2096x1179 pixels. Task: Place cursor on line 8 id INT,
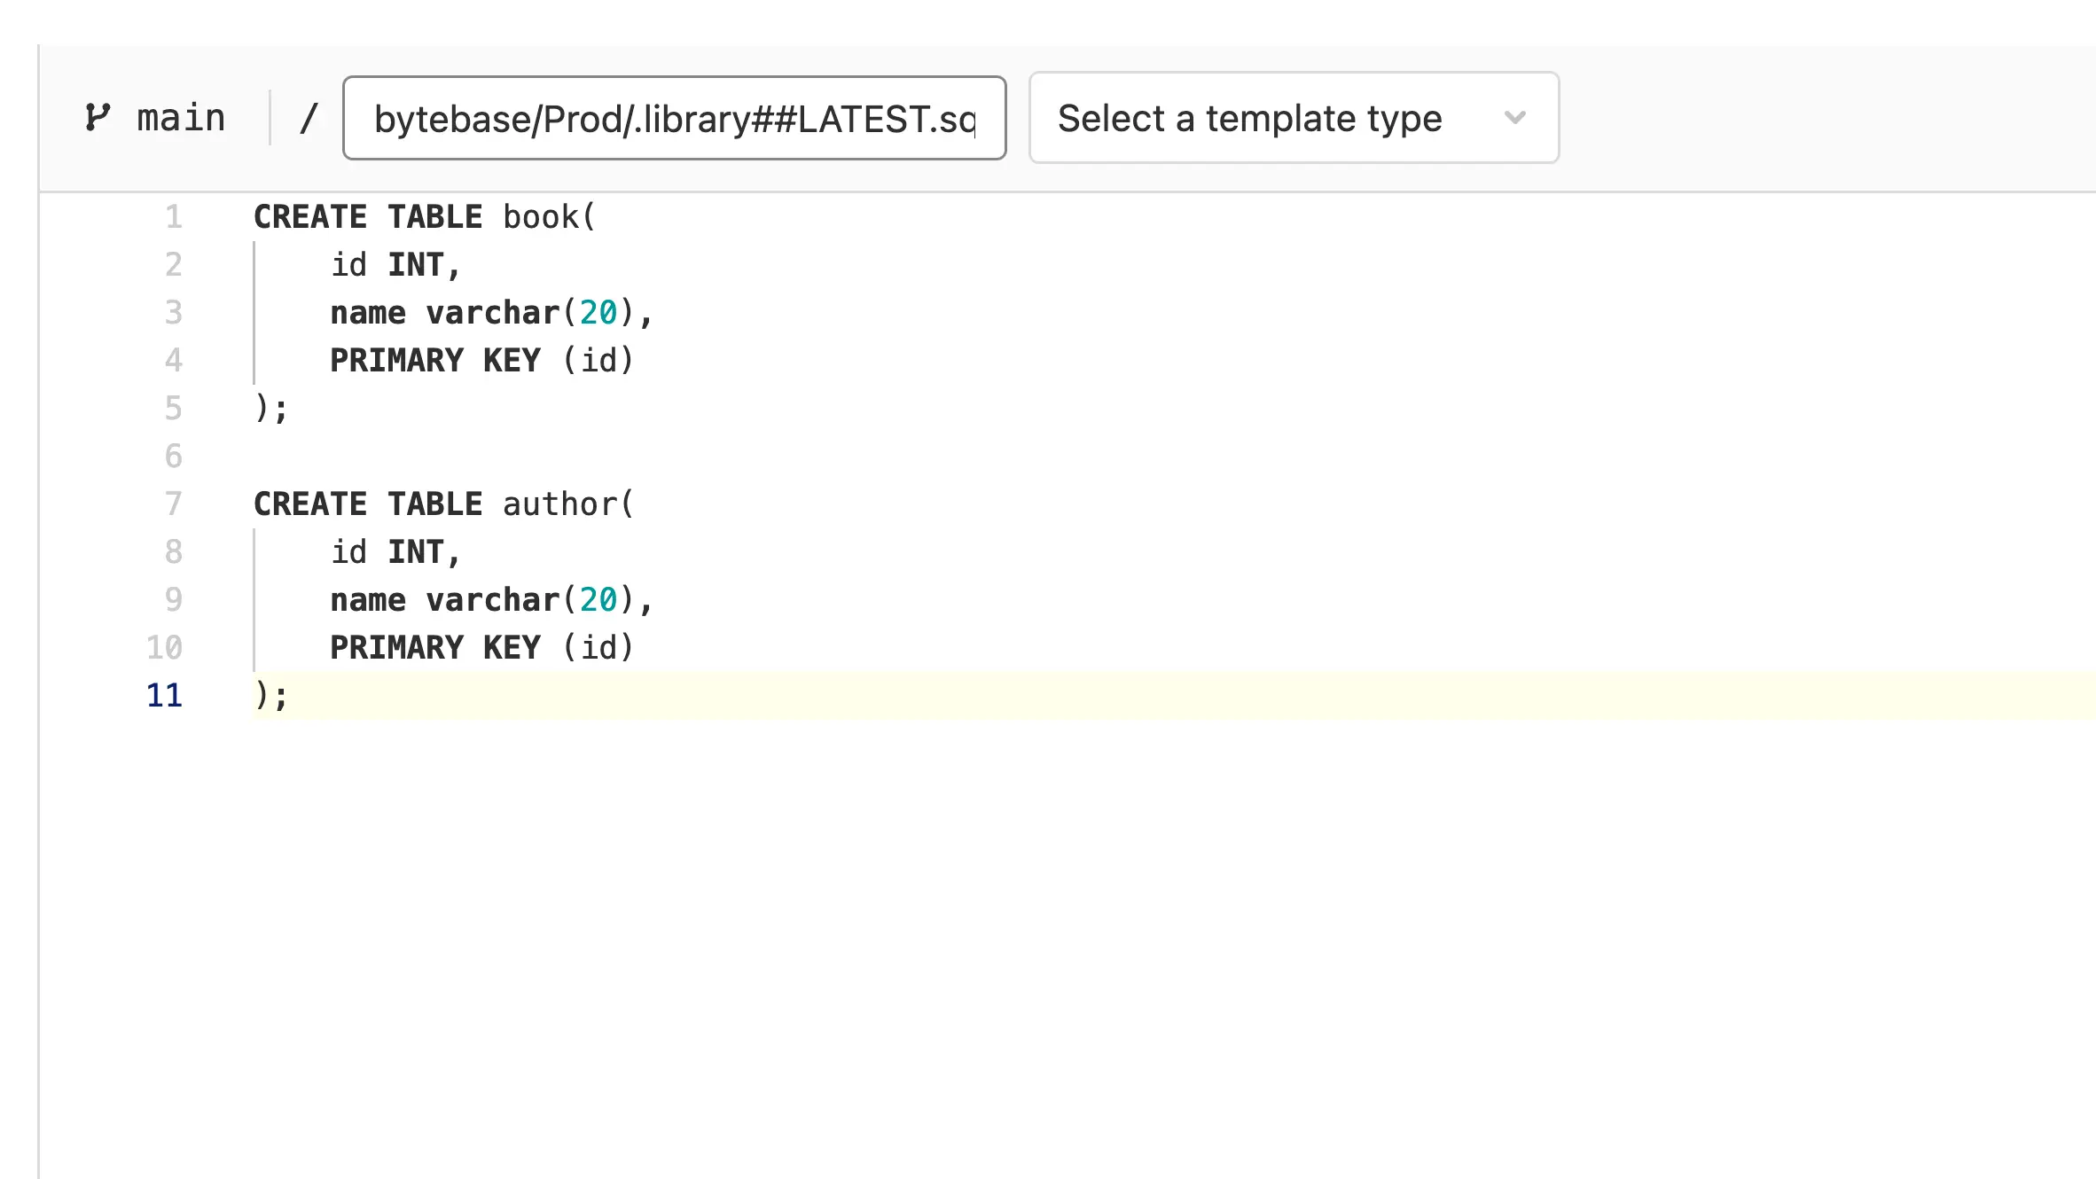[395, 552]
